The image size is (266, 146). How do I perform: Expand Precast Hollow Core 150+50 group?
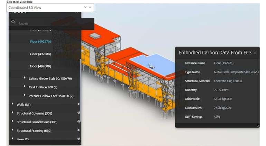tap(25, 96)
